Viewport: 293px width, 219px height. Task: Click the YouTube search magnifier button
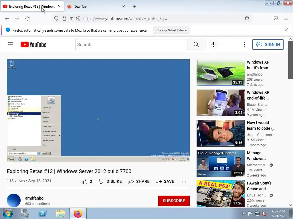click(196, 44)
